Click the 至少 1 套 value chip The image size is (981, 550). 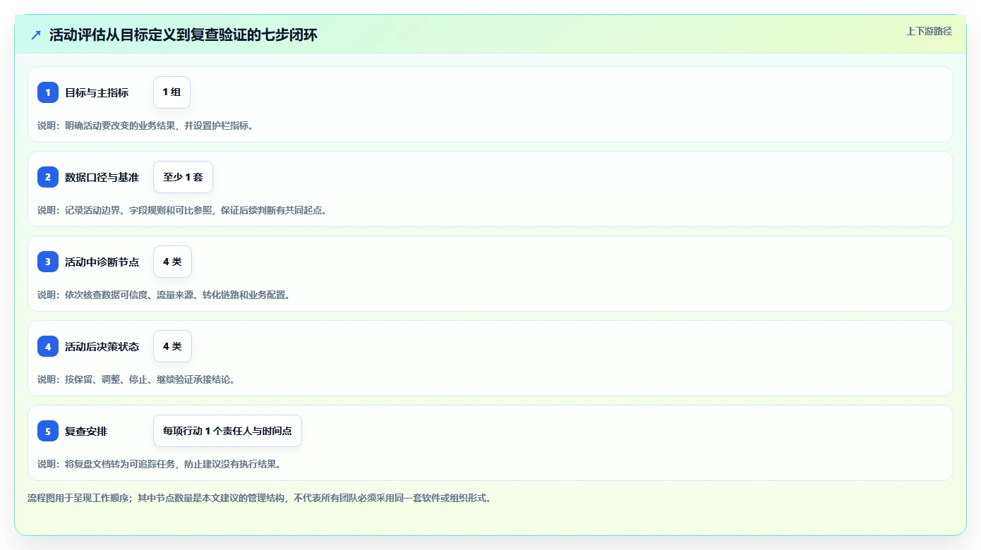coord(183,177)
